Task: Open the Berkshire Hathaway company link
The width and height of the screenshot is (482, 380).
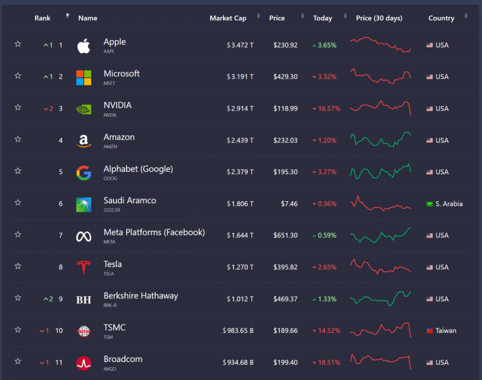Action: click(x=141, y=296)
